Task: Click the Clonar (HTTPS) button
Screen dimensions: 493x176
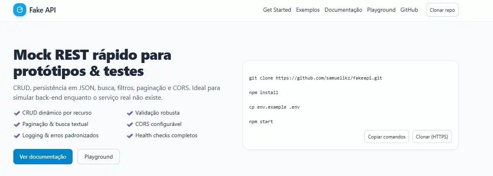Action: point(432,137)
